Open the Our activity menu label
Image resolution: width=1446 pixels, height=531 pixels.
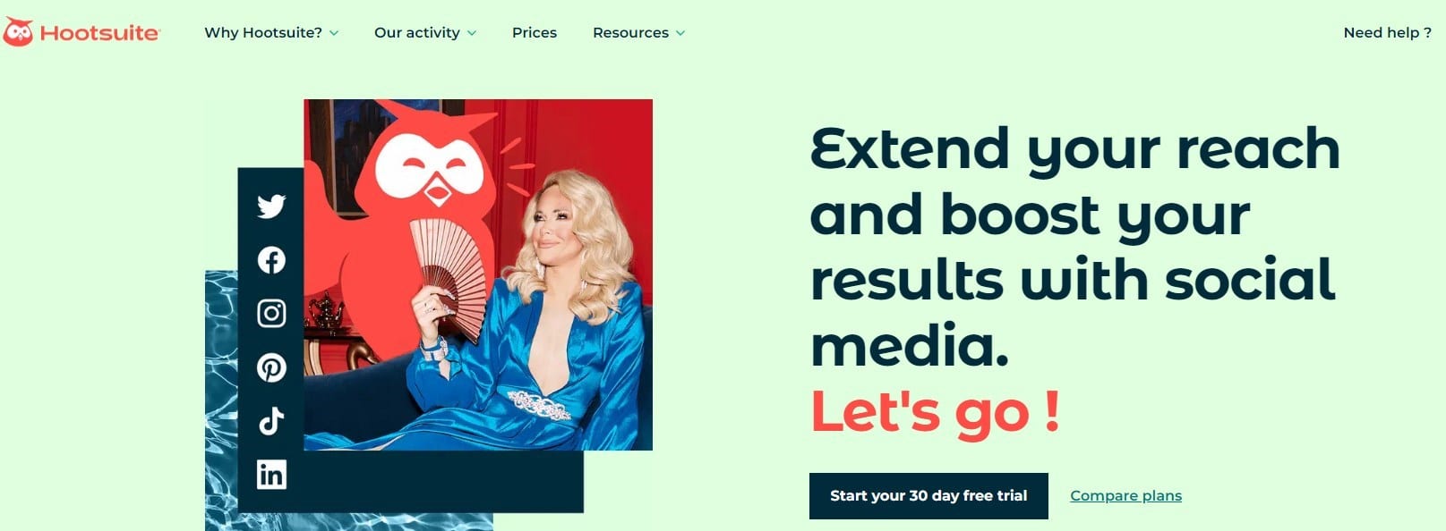coord(417,32)
